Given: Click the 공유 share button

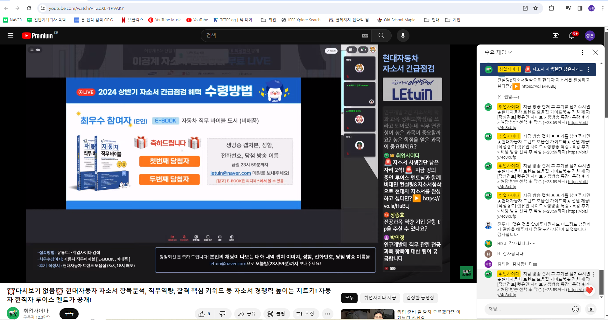Looking at the screenshot, I should pyautogui.click(x=247, y=314).
